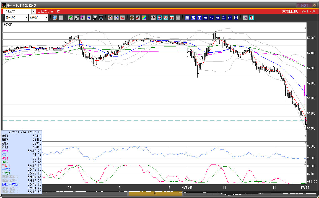Viewport: 319px width, 198px height.
Task: Click the 111.2/O symbol input field
Action: pos(17,11)
